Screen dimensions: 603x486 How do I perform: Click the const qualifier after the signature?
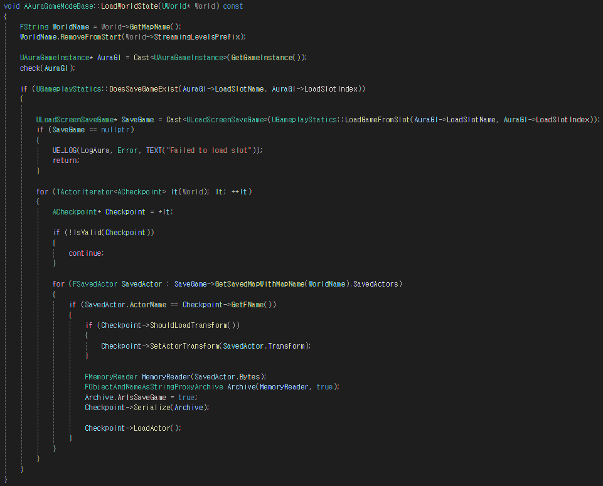[233, 6]
